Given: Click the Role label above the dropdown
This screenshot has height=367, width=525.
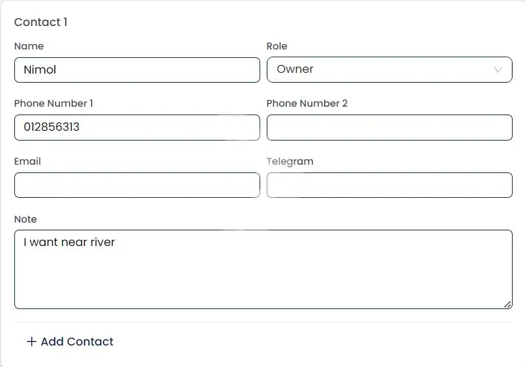Looking at the screenshot, I should point(276,46).
